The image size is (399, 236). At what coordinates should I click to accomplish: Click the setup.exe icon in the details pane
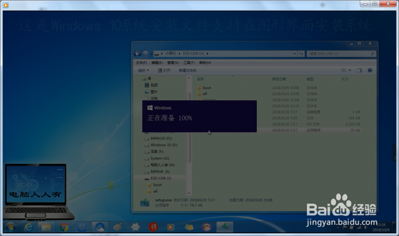tap(145, 202)
